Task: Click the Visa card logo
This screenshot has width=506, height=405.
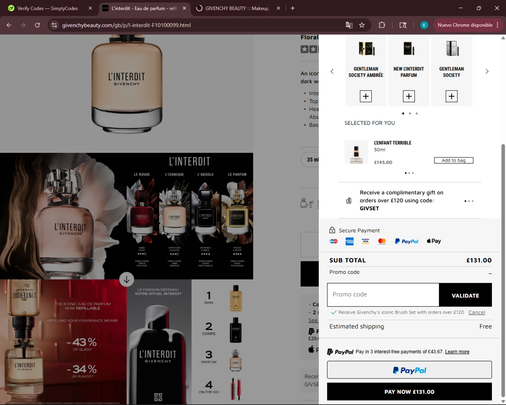Action: coord(365,241)
